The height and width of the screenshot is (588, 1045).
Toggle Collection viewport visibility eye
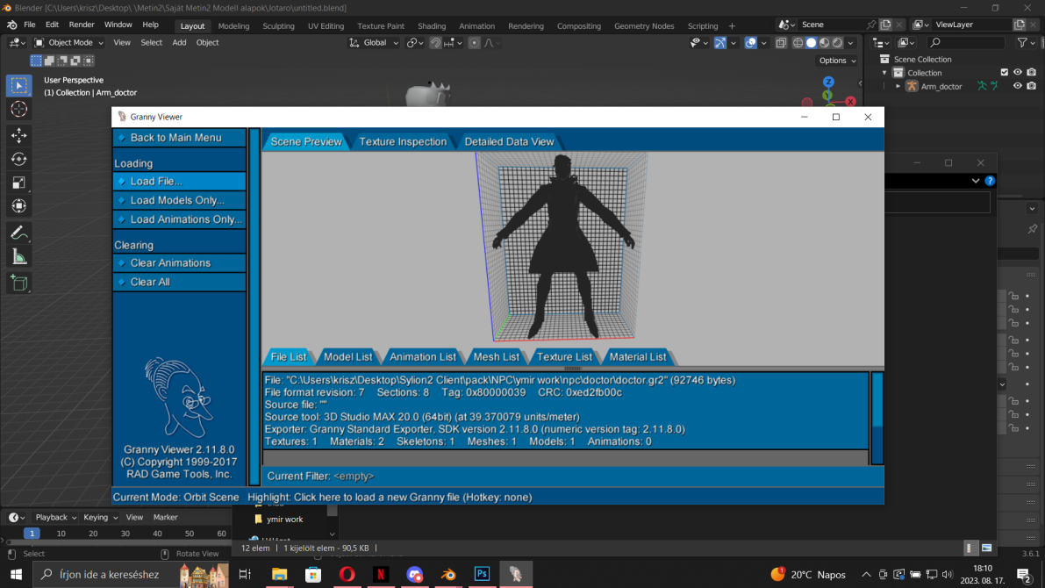(1017, 72)
